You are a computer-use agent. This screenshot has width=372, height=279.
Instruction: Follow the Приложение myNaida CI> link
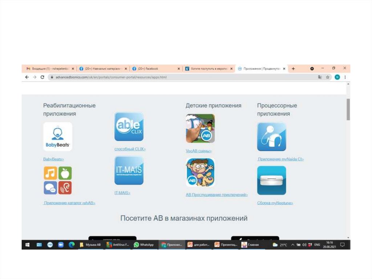pyautogui.click(x=281, y=159)
